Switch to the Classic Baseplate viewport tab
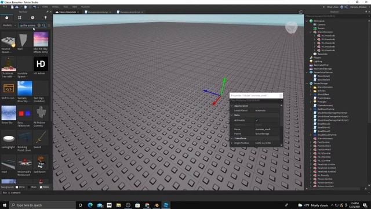The width and height of the screenshot is (371, 209). coord(67,12)
